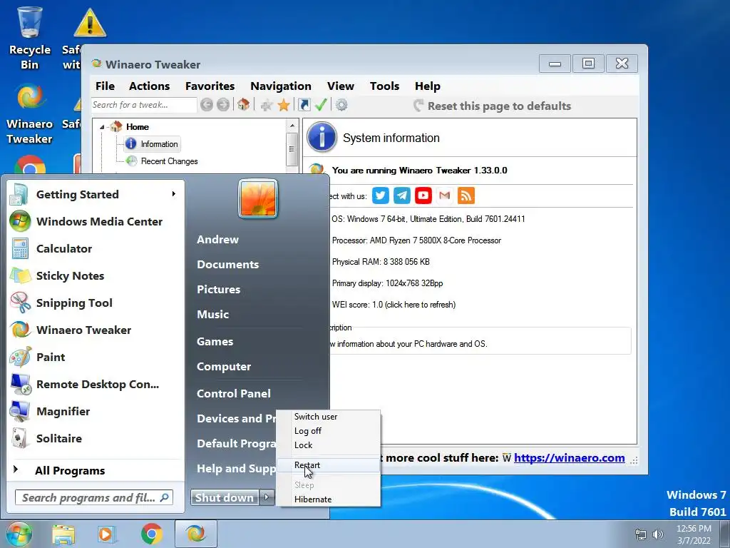Image resolution: width=730 pixels, height=548 pixels.
Task: Click the network tray icon
Action: [641, 534]
